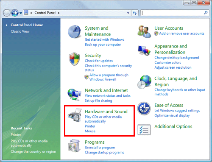
Task: Click Change the country or region
Action: (x=33, y=151)
